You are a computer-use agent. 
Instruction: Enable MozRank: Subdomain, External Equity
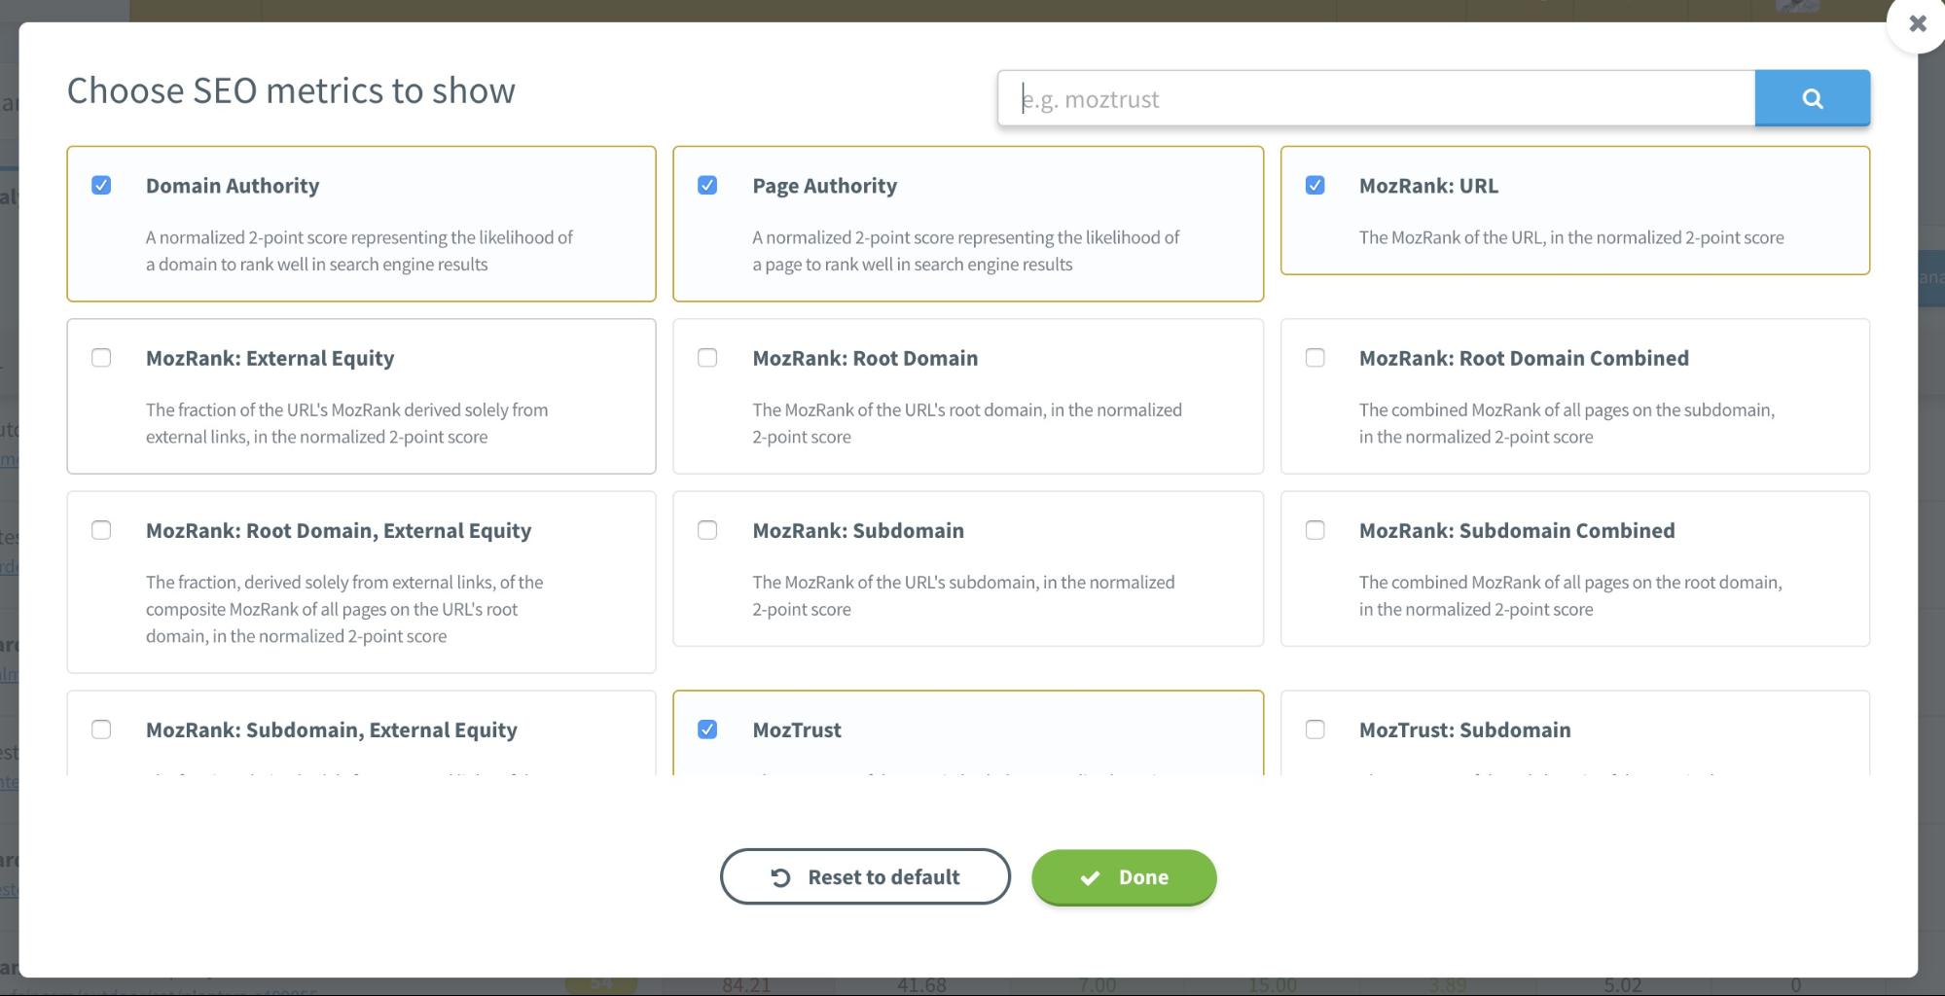point(101,729)
